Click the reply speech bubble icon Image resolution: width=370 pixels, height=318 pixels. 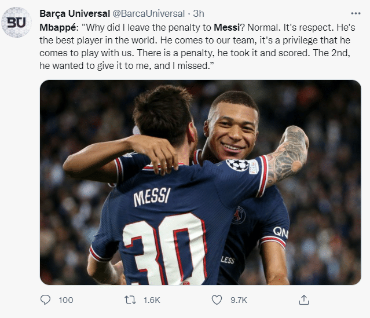coord(46,299)
